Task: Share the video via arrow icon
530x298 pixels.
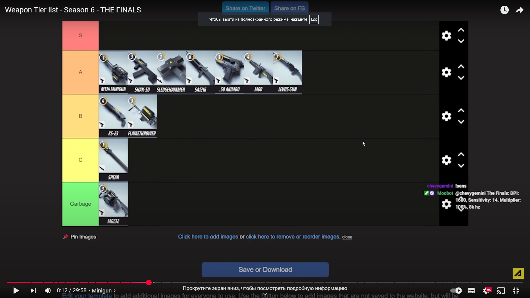Action: click(x=520, y=10)
